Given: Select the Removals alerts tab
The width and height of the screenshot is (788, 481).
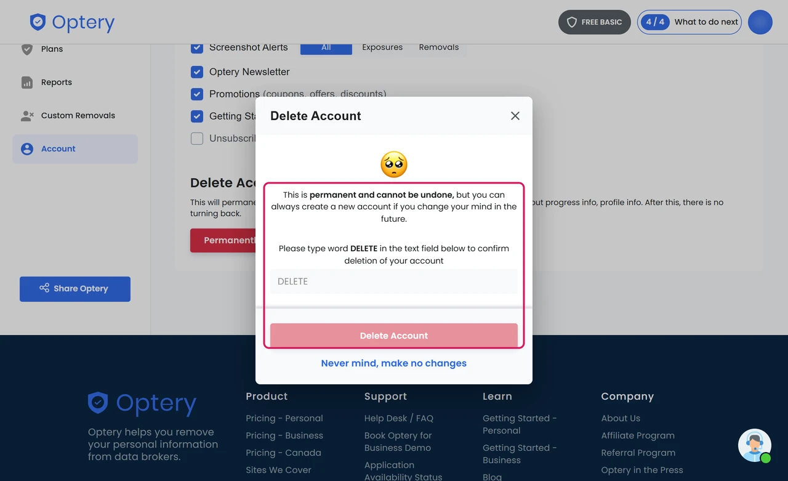Looking at the screenshot, I should coord(439,47).
